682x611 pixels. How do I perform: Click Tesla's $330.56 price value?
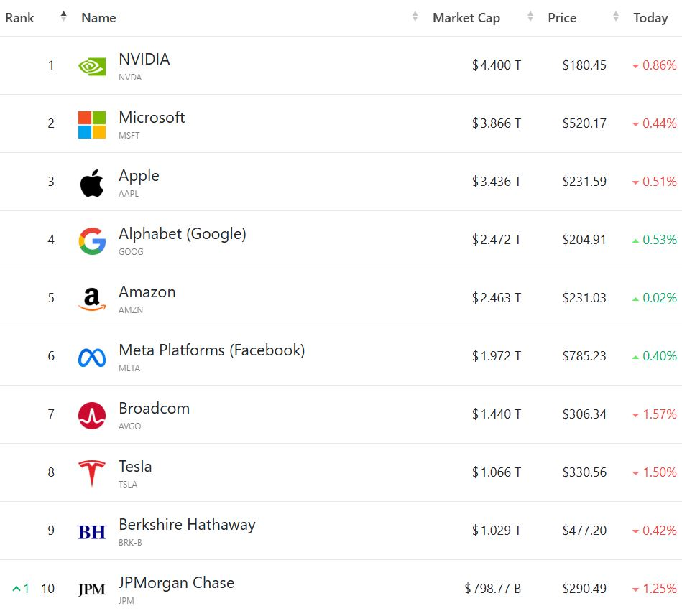[584, 472]
